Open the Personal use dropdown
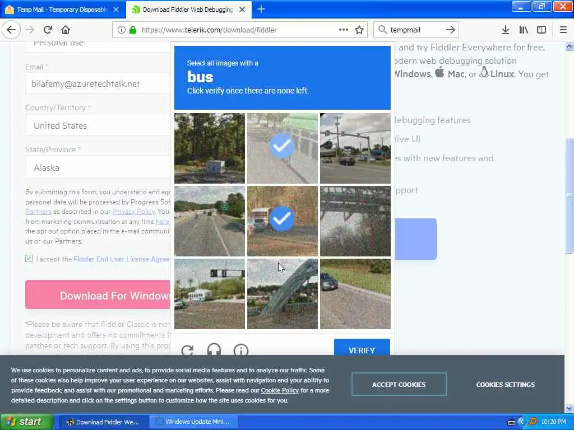This screenshot has width=574, height=430. (98, 46)
